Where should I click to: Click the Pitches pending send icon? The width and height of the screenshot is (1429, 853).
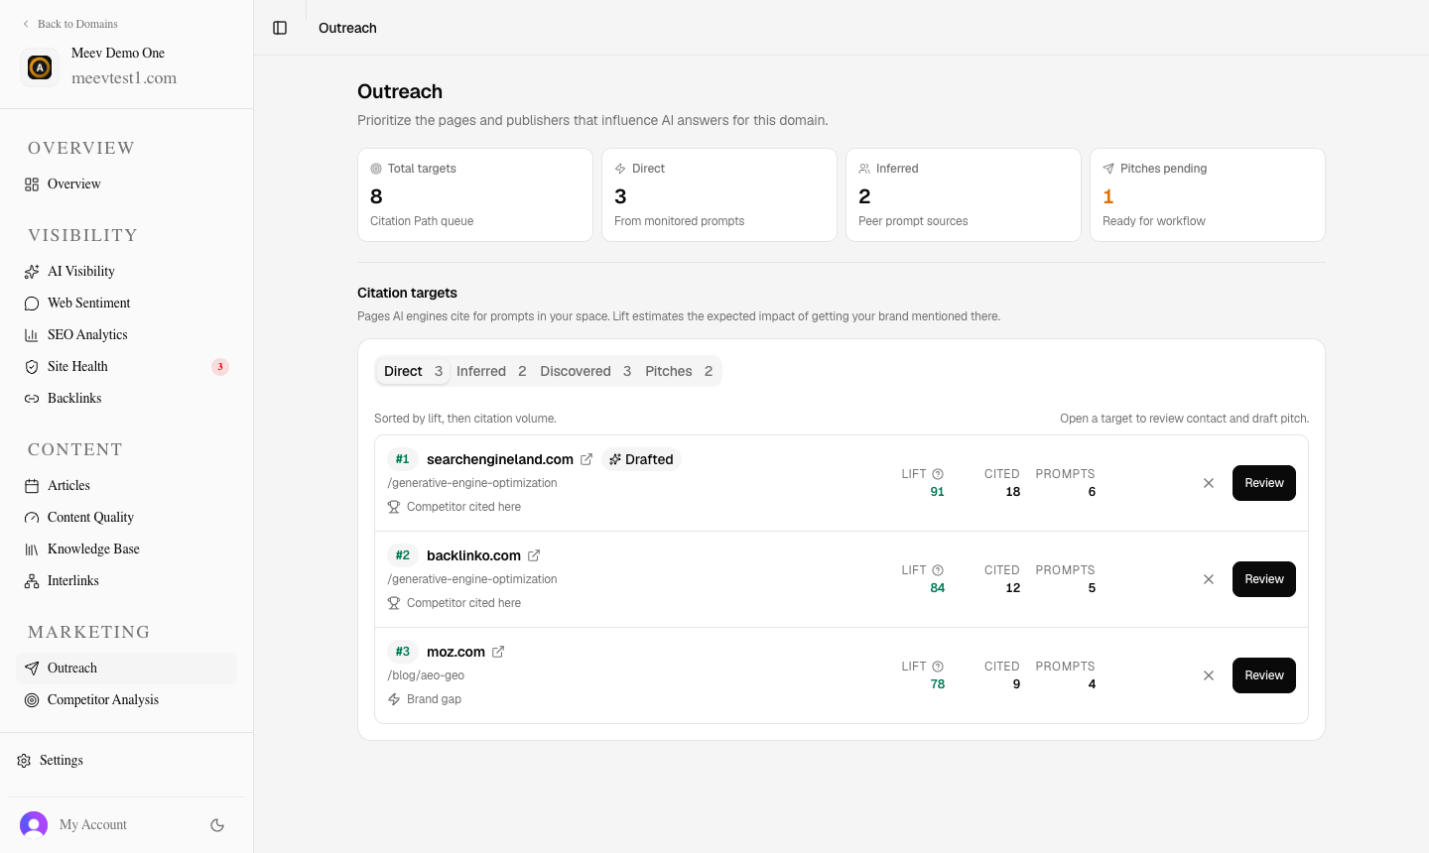1108,169
